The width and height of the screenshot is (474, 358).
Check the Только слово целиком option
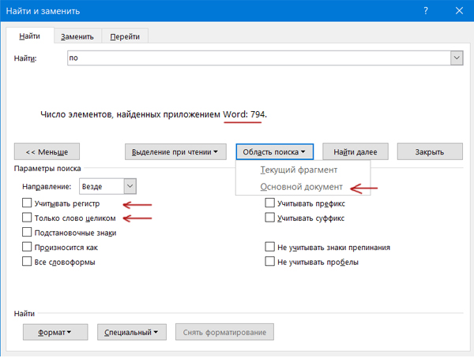[28, 218]
